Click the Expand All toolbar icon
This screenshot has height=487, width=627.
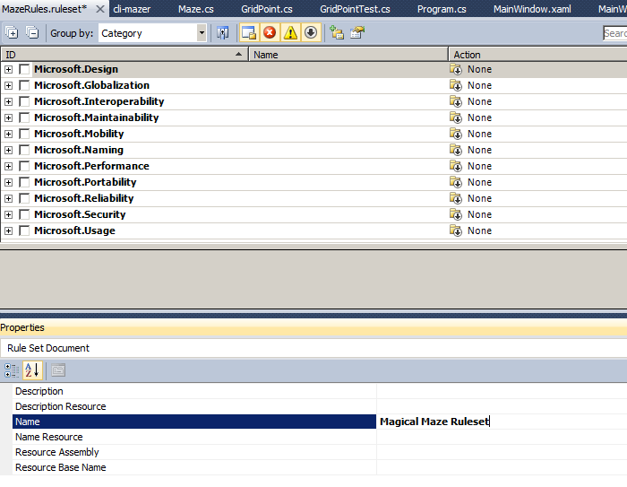coord(12,32)
